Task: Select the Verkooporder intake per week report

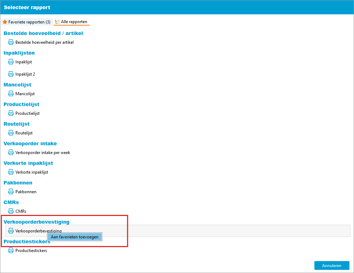Action: [x=43, y=153]
